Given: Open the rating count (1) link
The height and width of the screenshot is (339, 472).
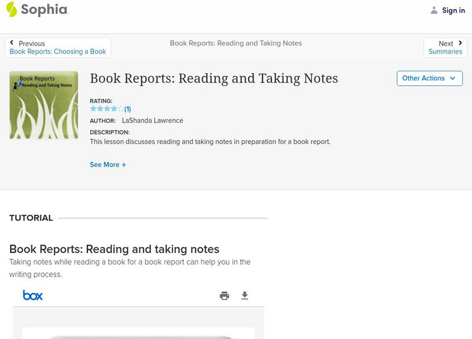Looking at the screenshot, I should (x=127, y=109).
